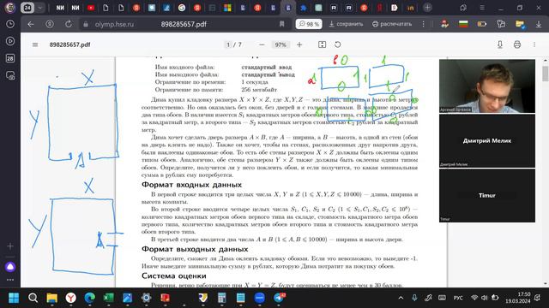Screen dimensions: 549x308
Task: Switch to the YouTube tab
Action: pyautogui.click(x=91, y=8)
